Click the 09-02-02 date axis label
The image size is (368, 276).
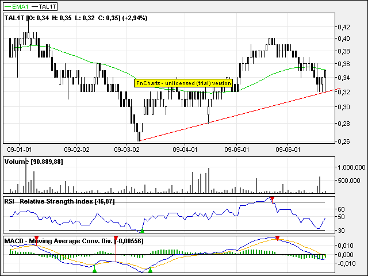coord(76,149)
